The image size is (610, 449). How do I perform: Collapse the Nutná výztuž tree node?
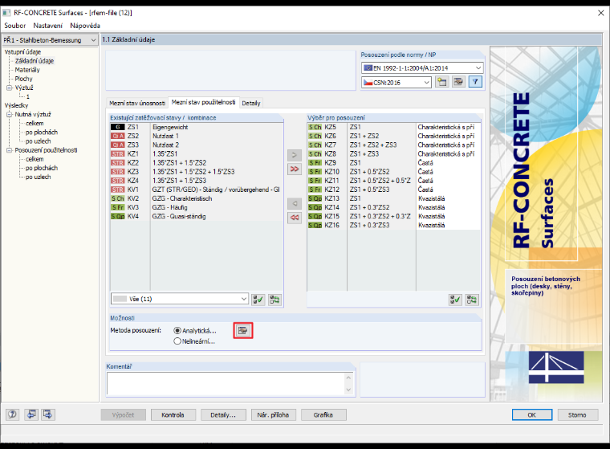pyautogui.click(x=10, y=115)
